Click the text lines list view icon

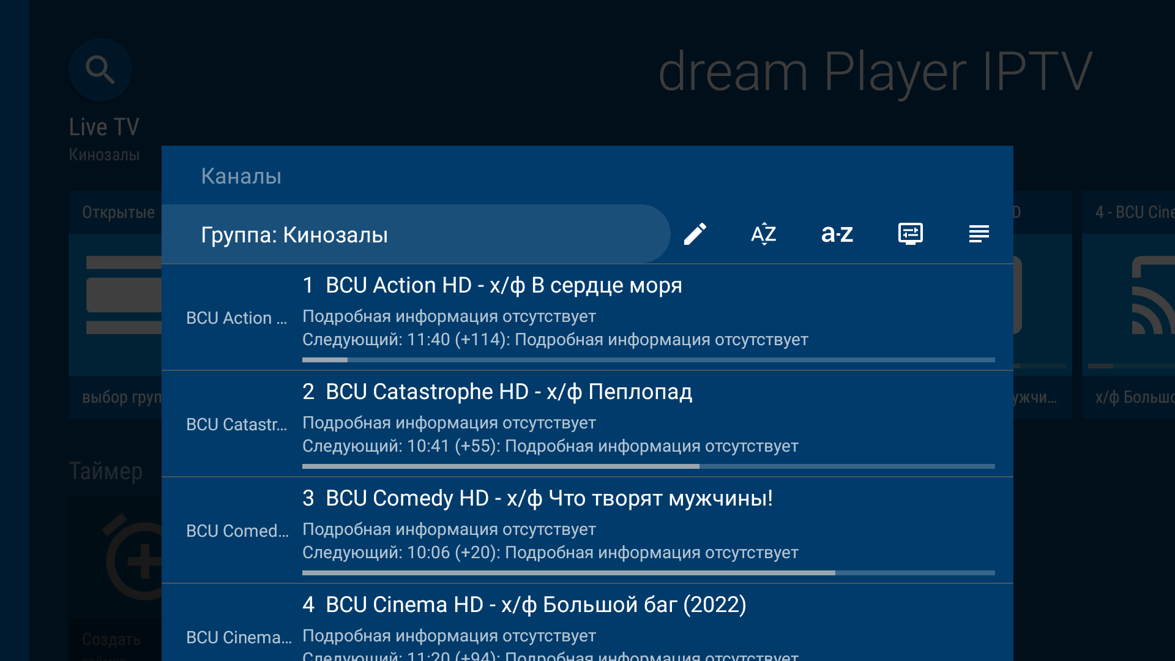pos(979,234)
